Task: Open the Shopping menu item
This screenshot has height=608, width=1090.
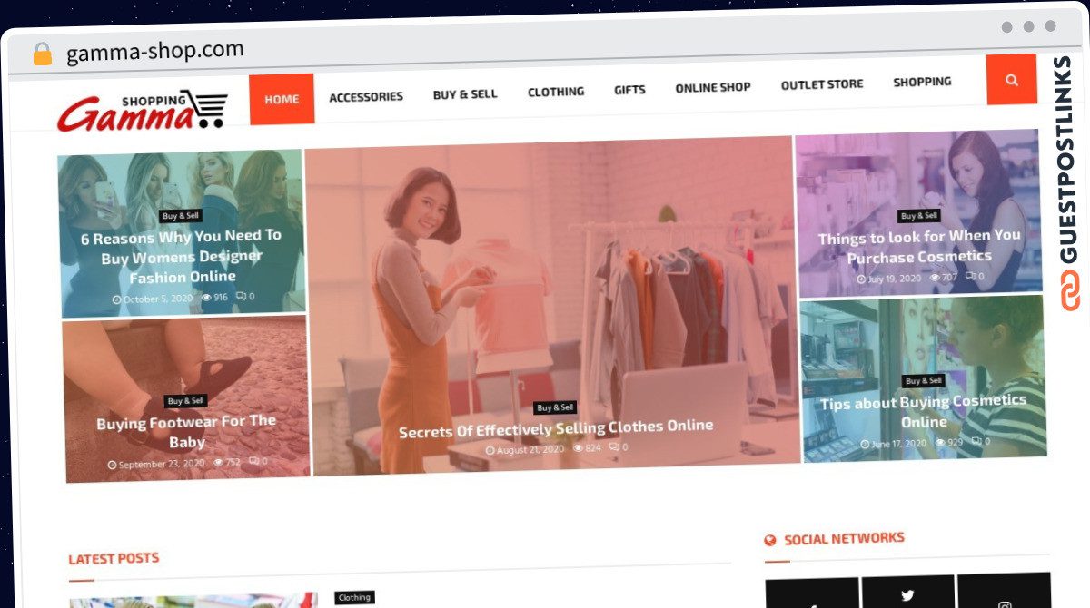Action: [x=922, y=82]
